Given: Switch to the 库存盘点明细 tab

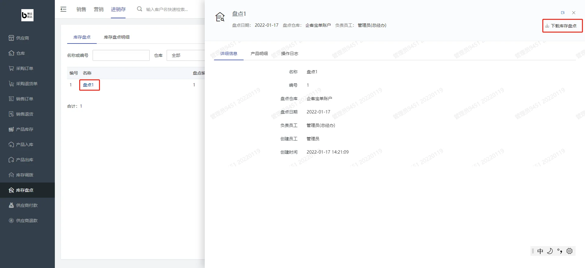Looking at the screenshot, I should [x=117, y=37].
